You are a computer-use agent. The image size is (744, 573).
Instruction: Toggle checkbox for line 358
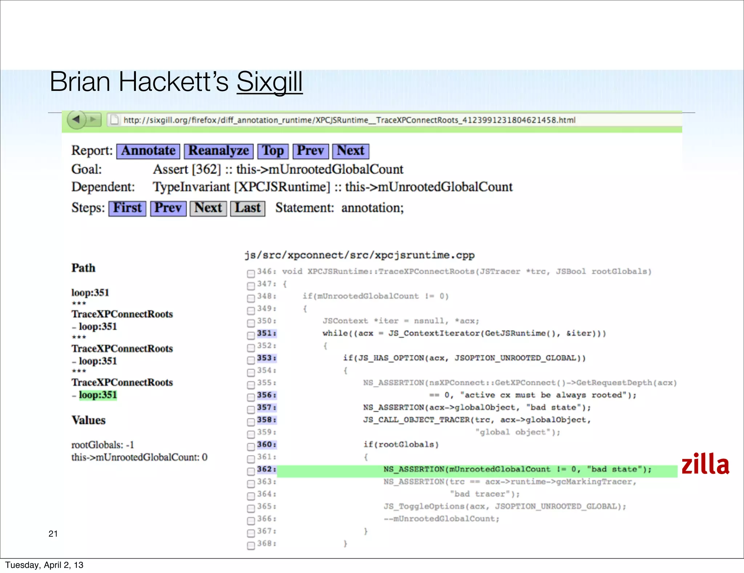[251, 422]
